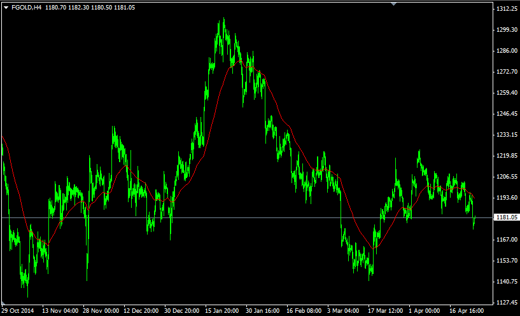Click time axis label 30 Jan 16:00
This screenshot has width=520, height=316.
coord(263,311)
